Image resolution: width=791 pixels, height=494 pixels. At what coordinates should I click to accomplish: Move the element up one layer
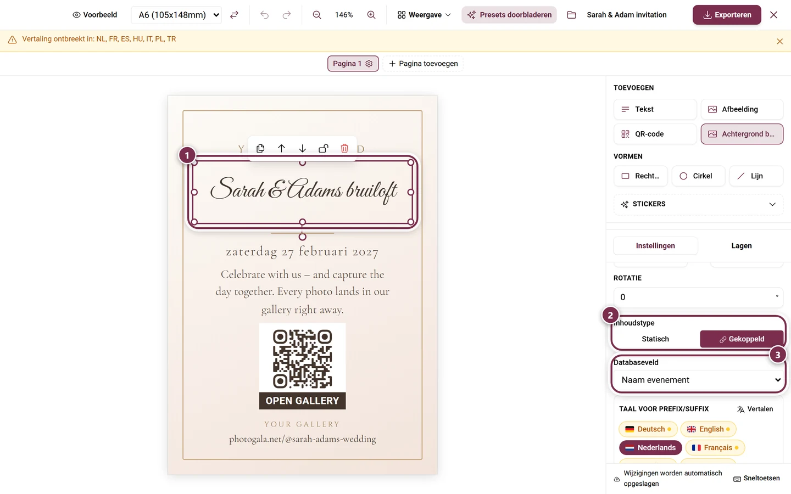281,148
